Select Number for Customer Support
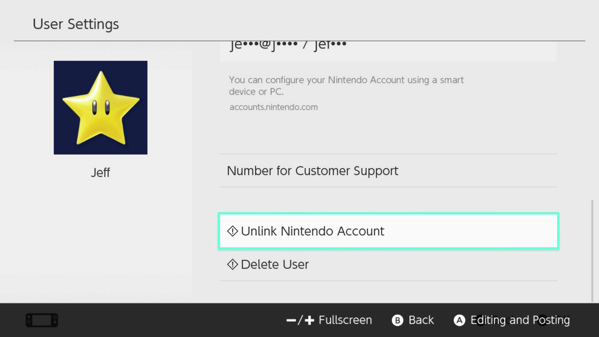The image size is (599, 337). coord(313,171)
